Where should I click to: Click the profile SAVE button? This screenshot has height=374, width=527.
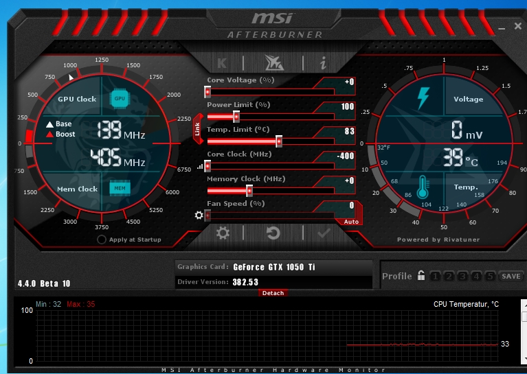click(511, 276)
